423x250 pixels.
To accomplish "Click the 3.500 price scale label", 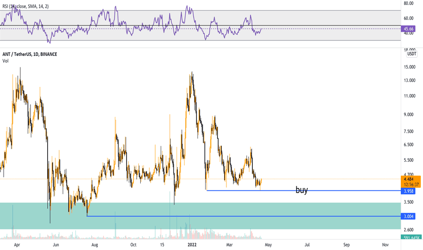I will (x=408, y=202).
